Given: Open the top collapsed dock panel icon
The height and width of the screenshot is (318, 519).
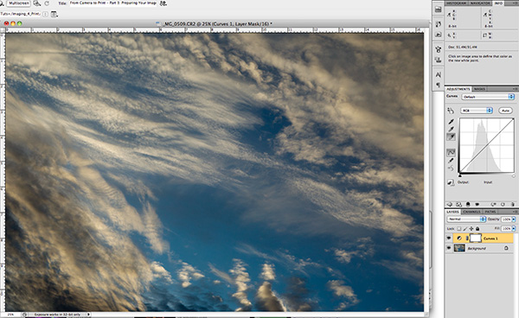Looking at the screenshot, I should [x=439, y=10].
